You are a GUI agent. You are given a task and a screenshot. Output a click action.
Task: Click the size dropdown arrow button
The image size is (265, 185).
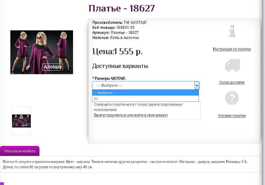click(x=197, y=86)
